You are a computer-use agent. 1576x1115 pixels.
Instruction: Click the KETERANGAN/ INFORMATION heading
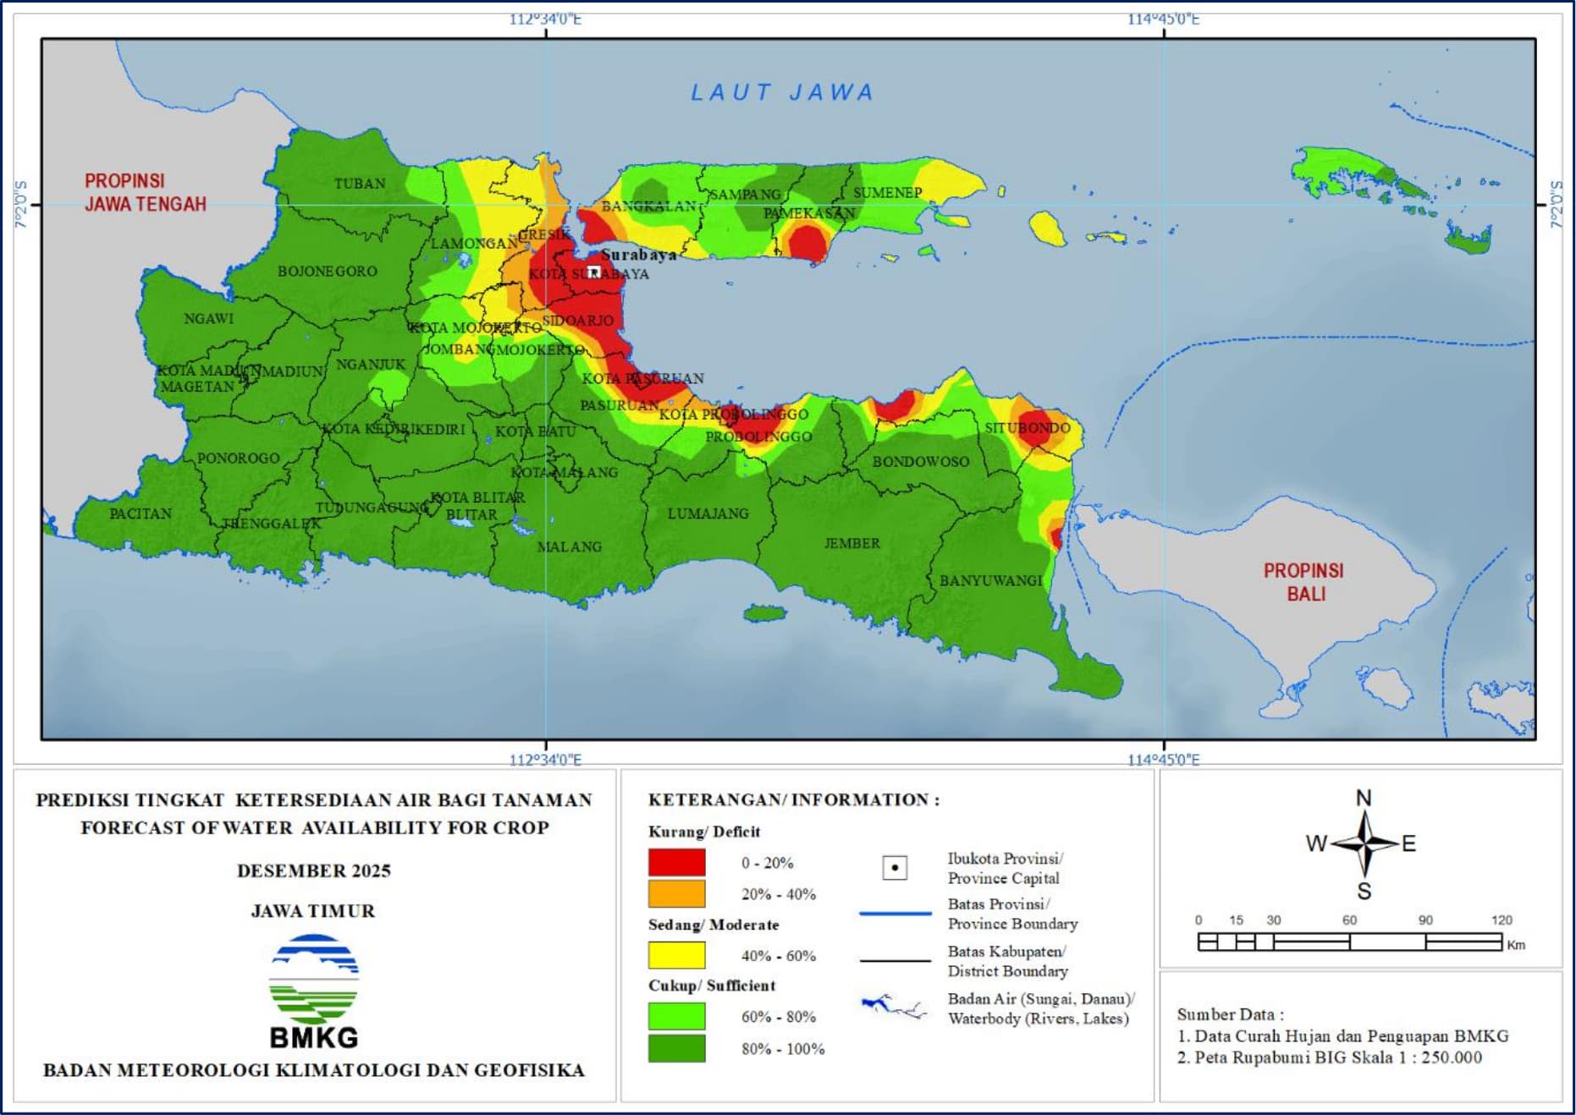coord(794,800)
